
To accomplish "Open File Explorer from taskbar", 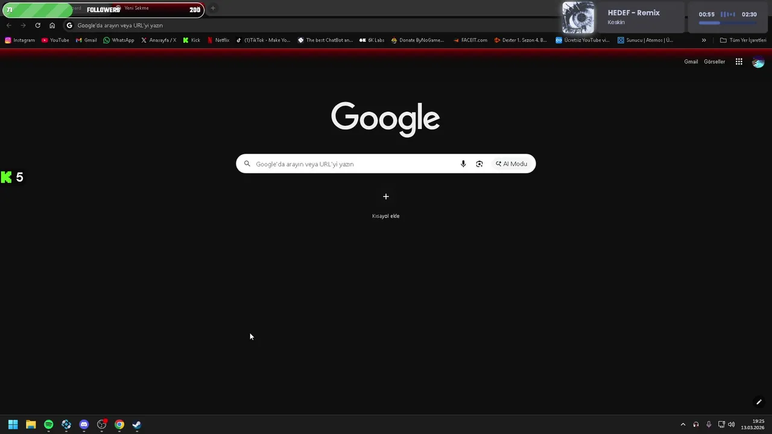I will pos(31,424).
